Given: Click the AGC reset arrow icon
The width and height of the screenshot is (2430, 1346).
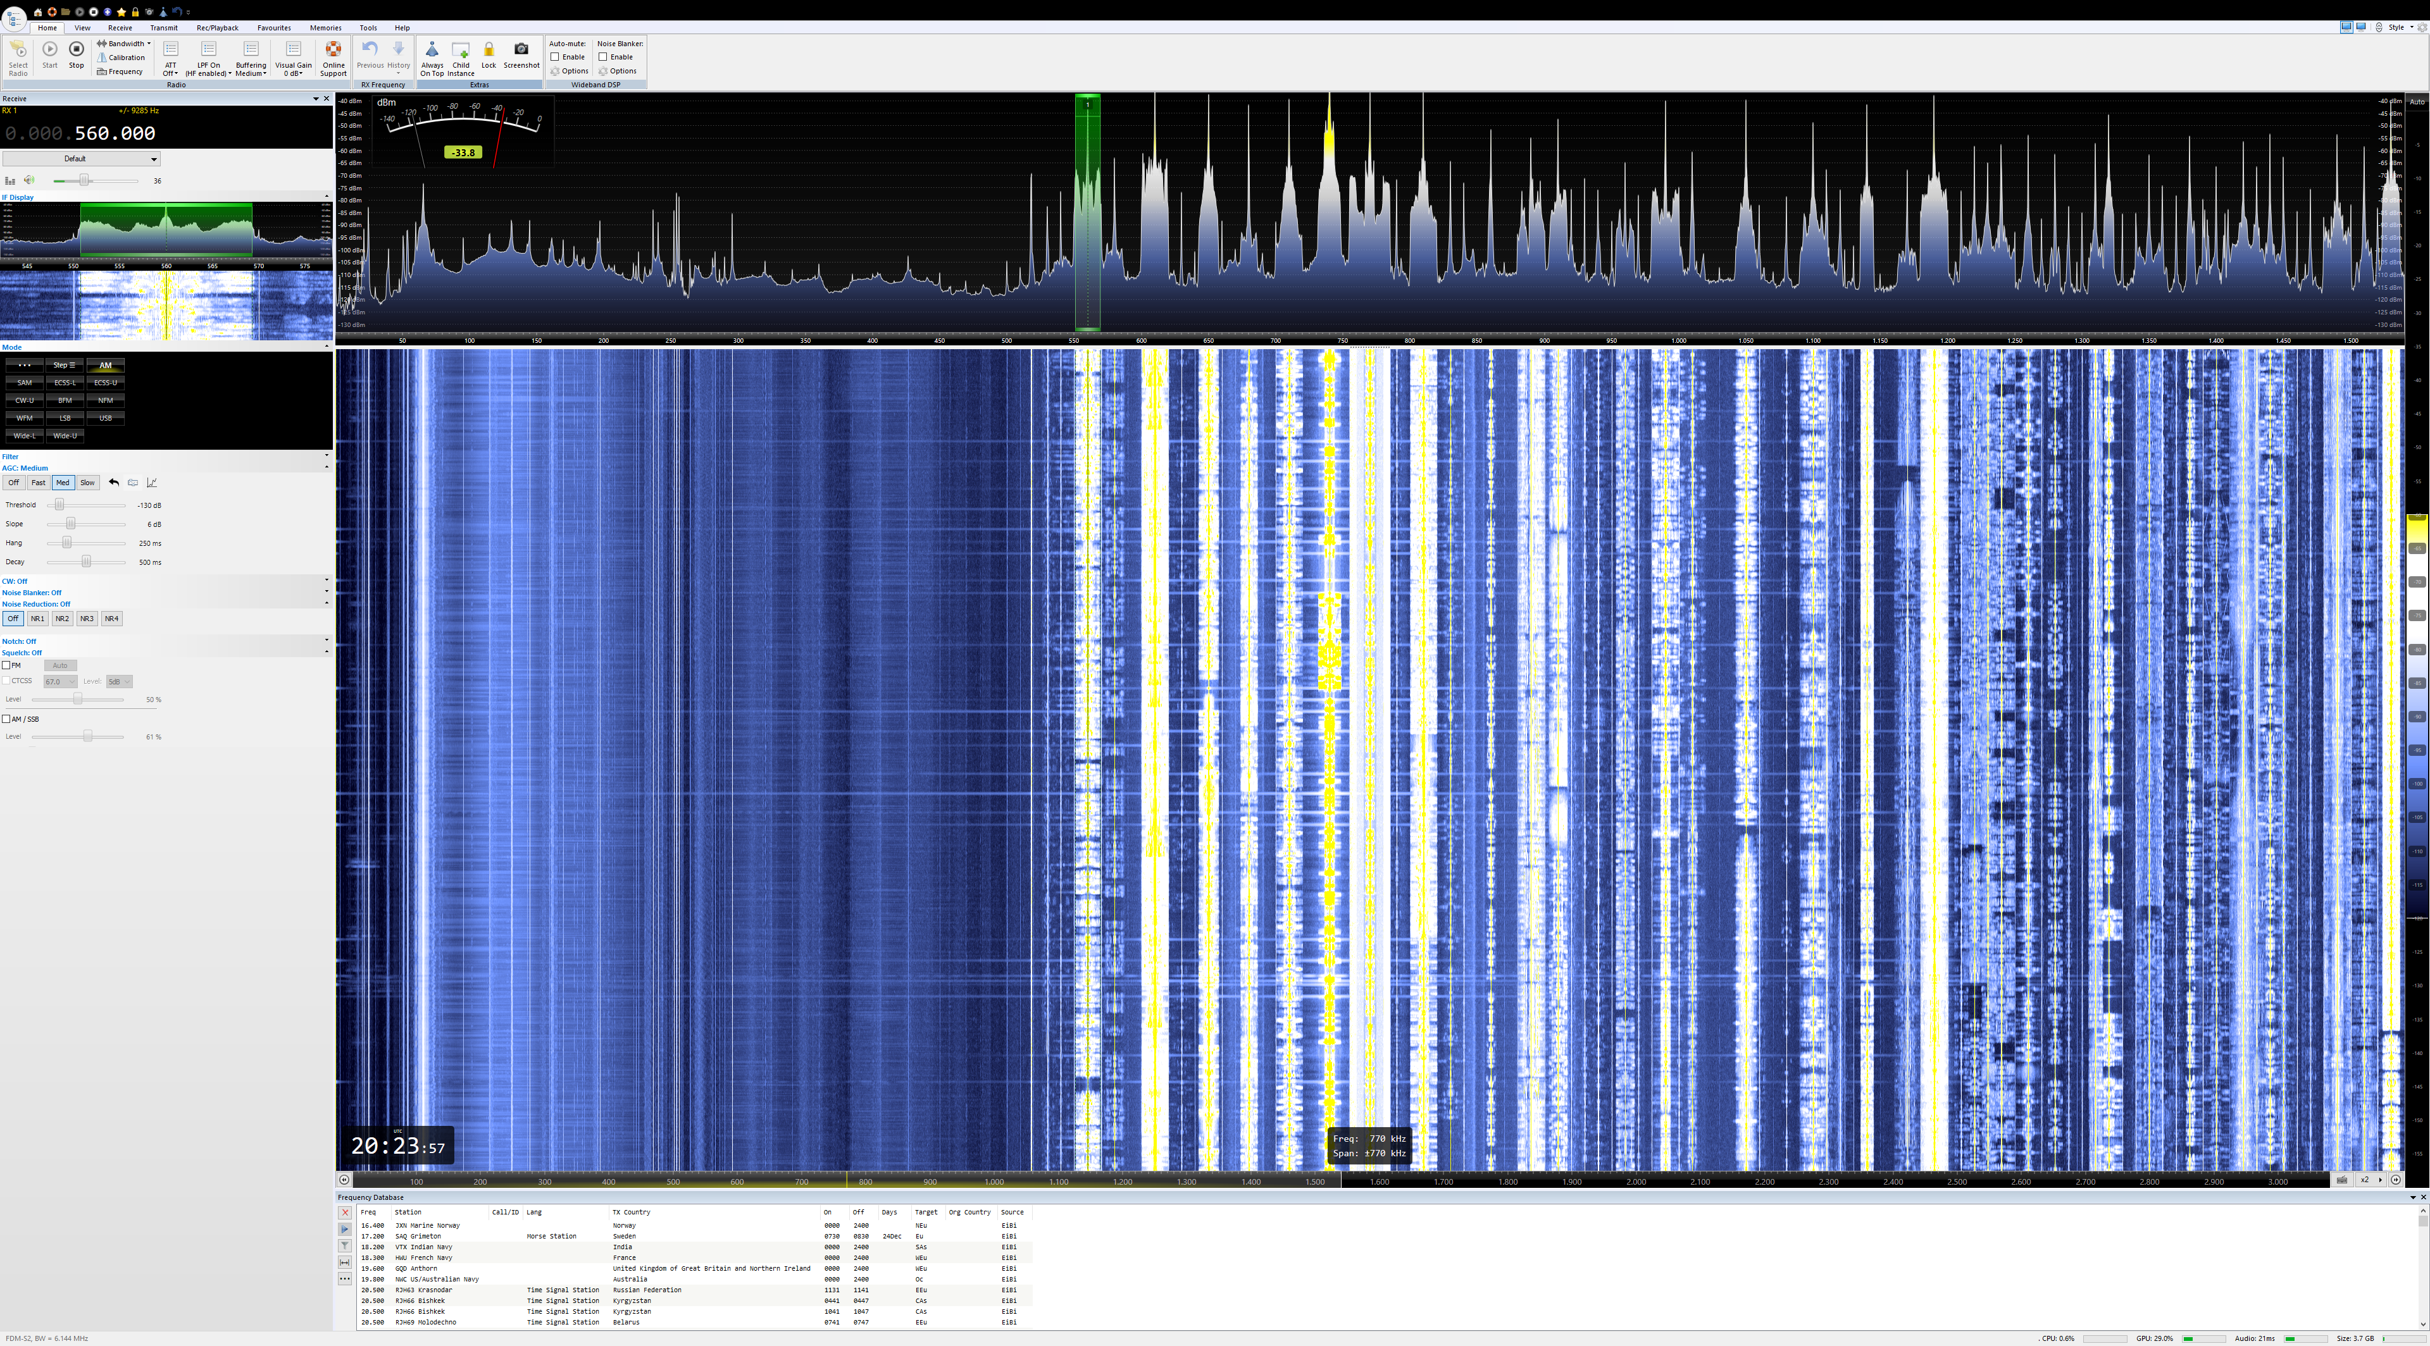Looking at the screenshot, I should point(114,483).
